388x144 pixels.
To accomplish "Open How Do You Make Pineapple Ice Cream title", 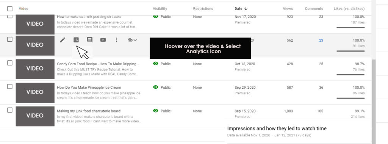I will click(89, 87).
